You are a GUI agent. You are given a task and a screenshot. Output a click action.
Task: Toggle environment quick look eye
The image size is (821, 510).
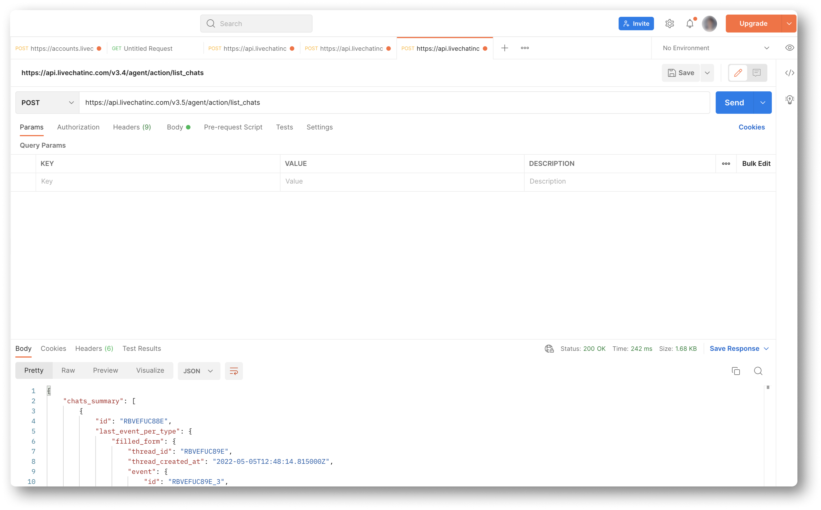point(790,48)
